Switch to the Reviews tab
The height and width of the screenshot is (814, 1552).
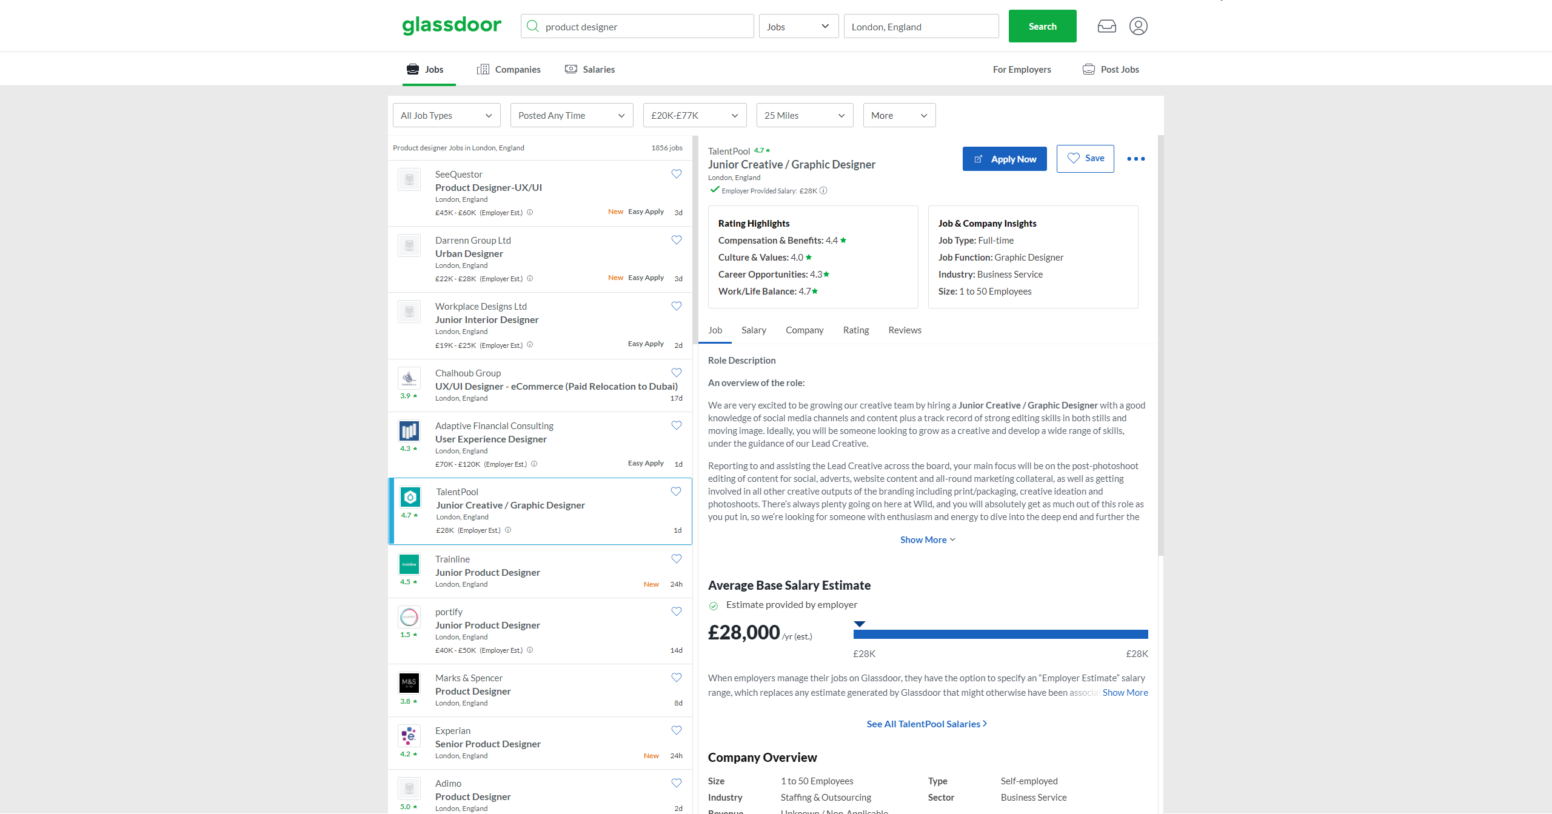click(x=905, y=330)
